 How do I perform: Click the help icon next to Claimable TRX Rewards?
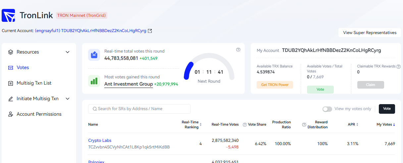click(x=398, y=66)
